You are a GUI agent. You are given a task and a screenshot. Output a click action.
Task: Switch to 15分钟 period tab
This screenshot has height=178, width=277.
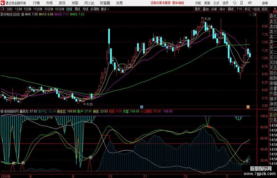[x=38, y=9]
